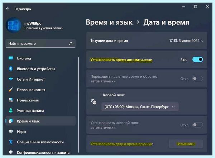Screen dimensions: 215x158
Task: Click Время и язык breadcrumb link
Action: [x=109, y=22]
